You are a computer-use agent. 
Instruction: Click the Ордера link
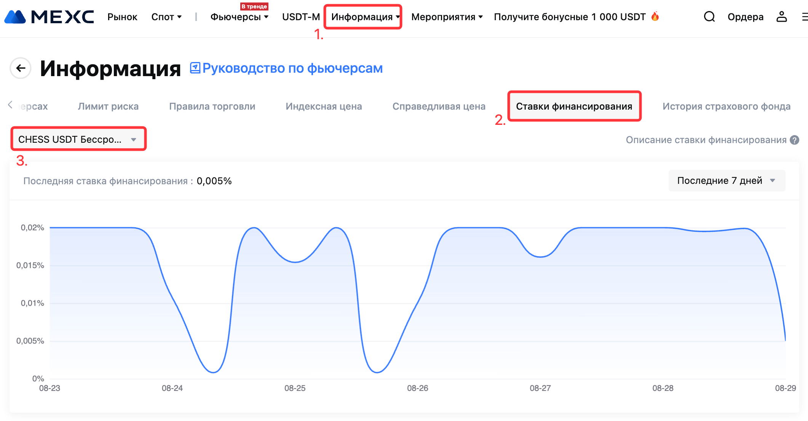pyautogui.click(x=745, y=17)
